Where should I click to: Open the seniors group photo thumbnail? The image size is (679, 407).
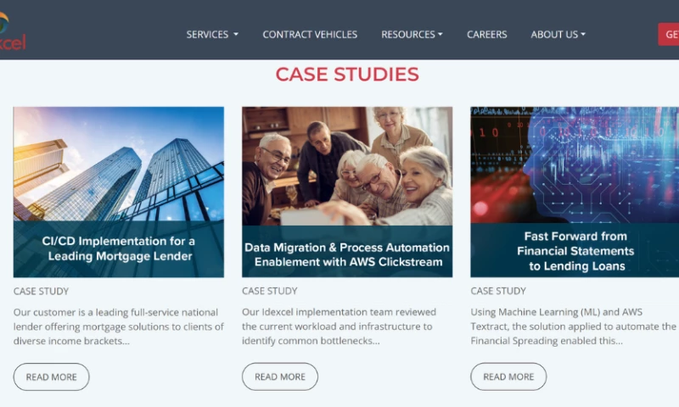[347, 166]
